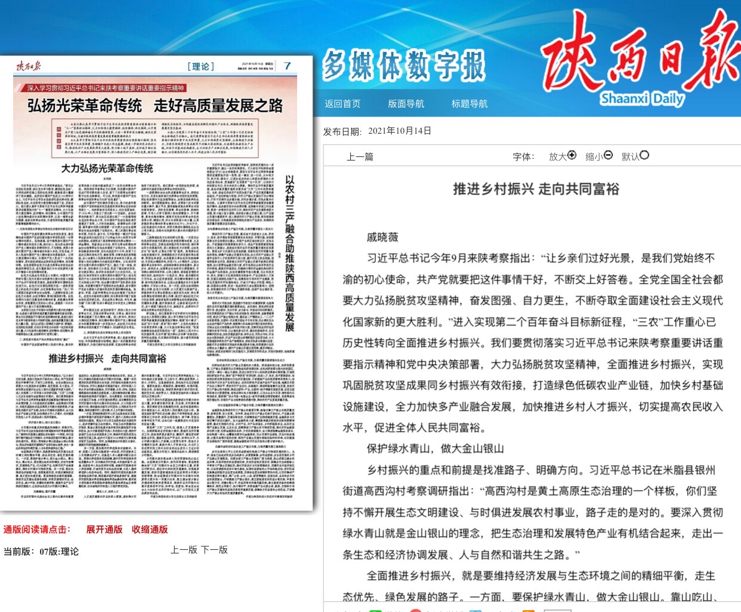Click the minus icon beside 缩小
This screenshot has height=612, width=741.
tap(608, 155)
